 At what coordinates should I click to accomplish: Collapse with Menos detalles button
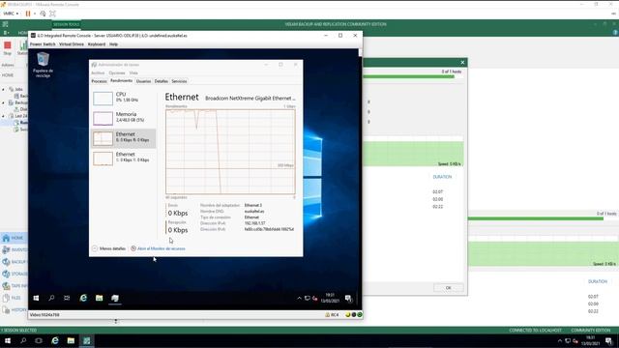coord(108,249)
